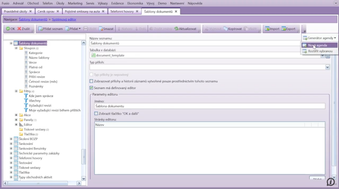Image resolution: width=339 pixels, height=189 pixels.
Task: Click the Export toolbar icon
Action: [x=284, y=29]
